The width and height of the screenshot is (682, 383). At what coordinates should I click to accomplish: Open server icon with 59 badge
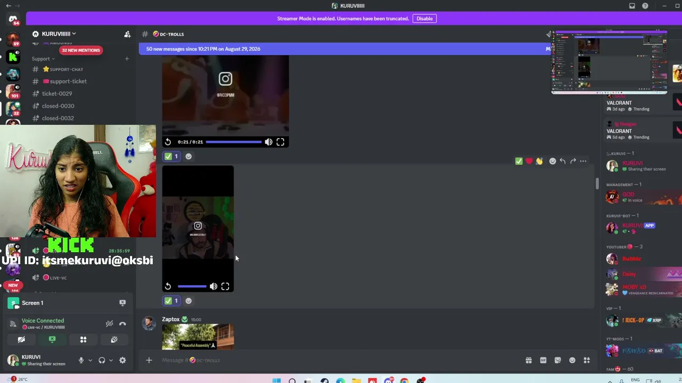click(13, 39)
